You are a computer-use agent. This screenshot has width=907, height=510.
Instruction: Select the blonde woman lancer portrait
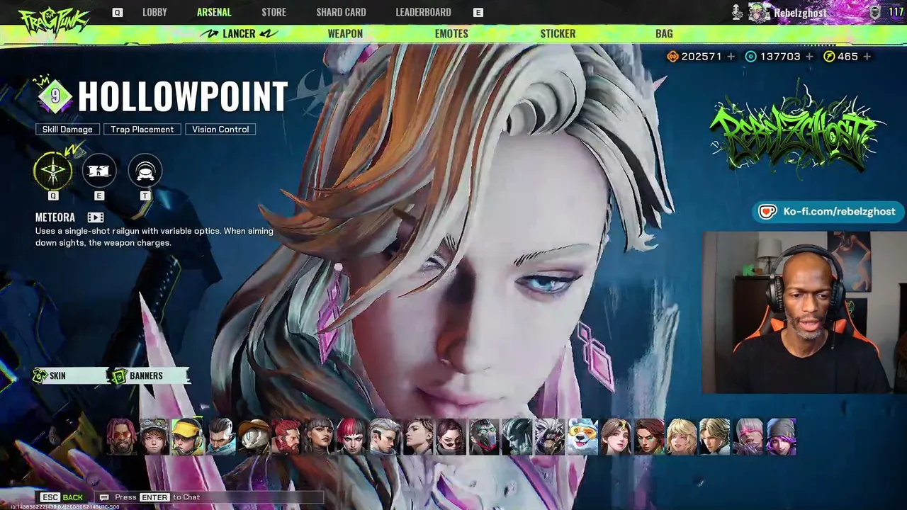coord(680,436)
